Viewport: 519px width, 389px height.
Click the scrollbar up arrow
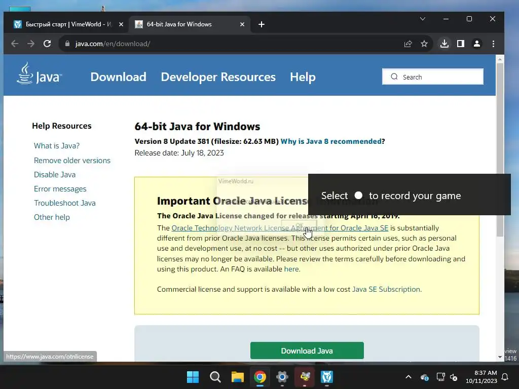[500, 59]
